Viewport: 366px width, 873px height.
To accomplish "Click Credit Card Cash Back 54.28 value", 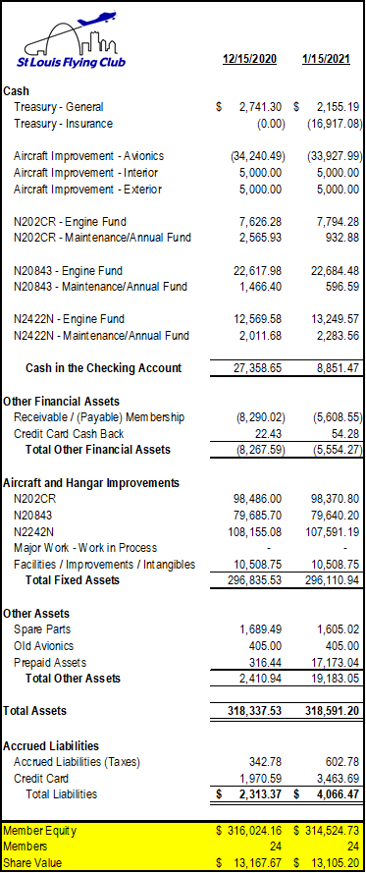I will click(x=344, y=434).
